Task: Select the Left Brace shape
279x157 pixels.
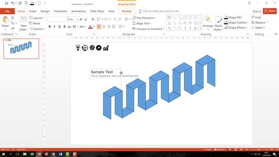Action: (x=185, y=28)
